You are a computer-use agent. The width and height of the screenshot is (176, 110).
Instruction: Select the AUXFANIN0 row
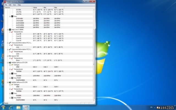pos(49,23)
